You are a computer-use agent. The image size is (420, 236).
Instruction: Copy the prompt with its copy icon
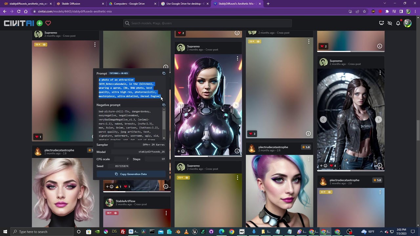click(x=164, y=73)
